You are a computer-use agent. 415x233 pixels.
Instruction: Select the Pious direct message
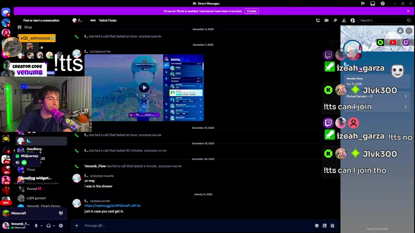click(31, 170)
